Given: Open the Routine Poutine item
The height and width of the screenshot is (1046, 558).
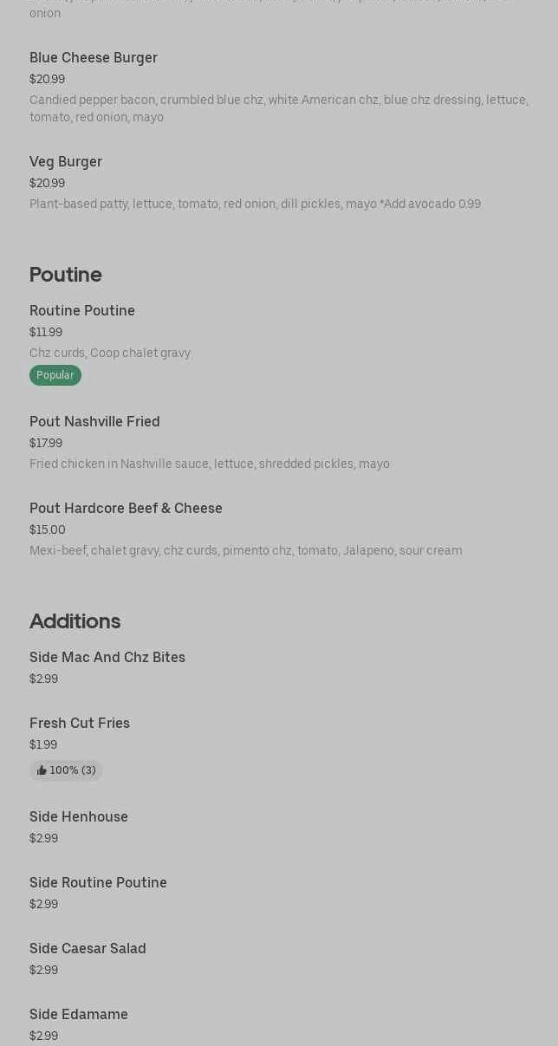Looking at the screenshot, I should click(x=82, y=311).
